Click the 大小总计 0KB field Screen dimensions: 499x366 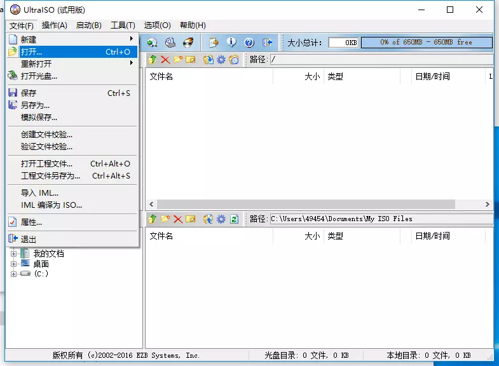click(343, 43)
